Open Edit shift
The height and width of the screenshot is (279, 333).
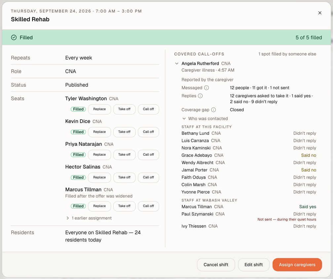coord(254,265)
